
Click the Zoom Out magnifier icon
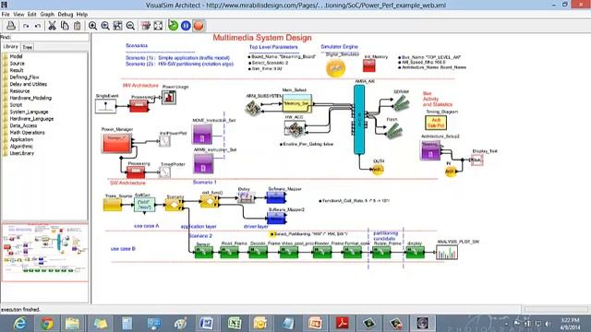coord(130,26)
